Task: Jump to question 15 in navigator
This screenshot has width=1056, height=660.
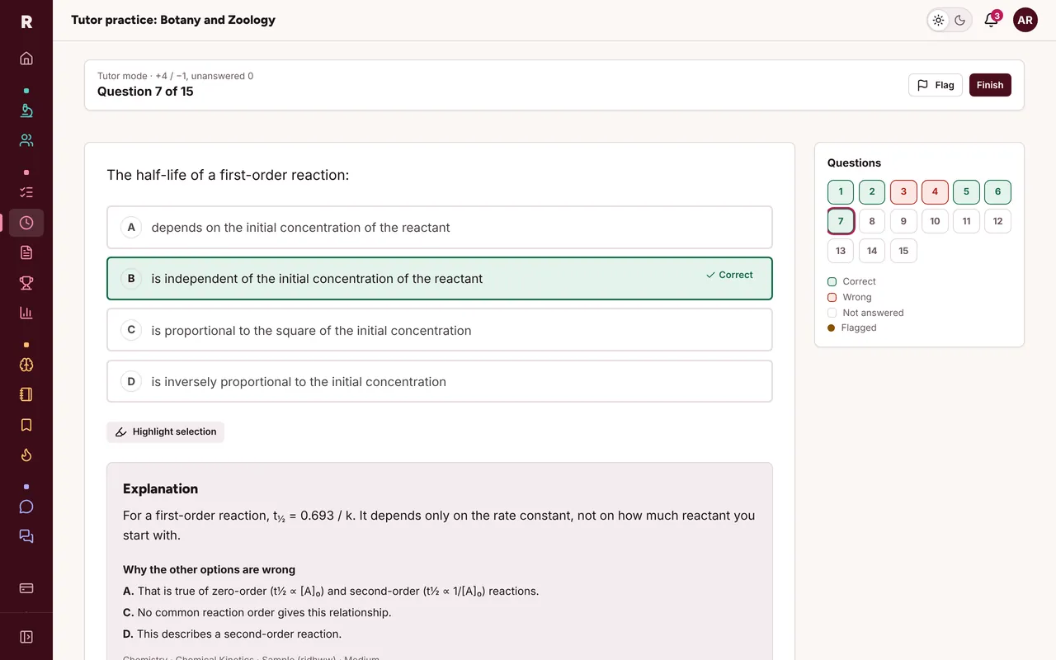Action: 903,251
